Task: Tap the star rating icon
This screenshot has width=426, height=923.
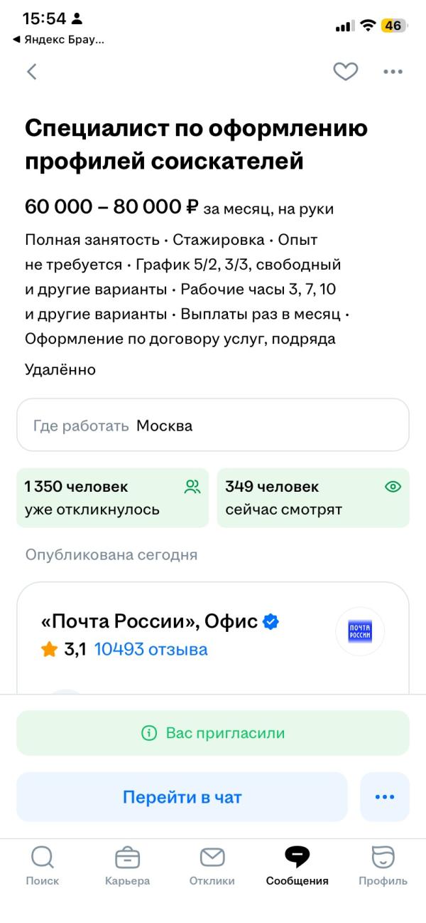Action: click(49, 649)
